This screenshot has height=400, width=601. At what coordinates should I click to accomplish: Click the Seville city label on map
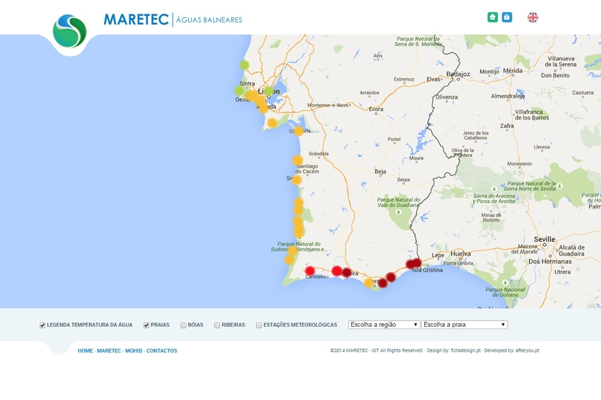point(545,239)
